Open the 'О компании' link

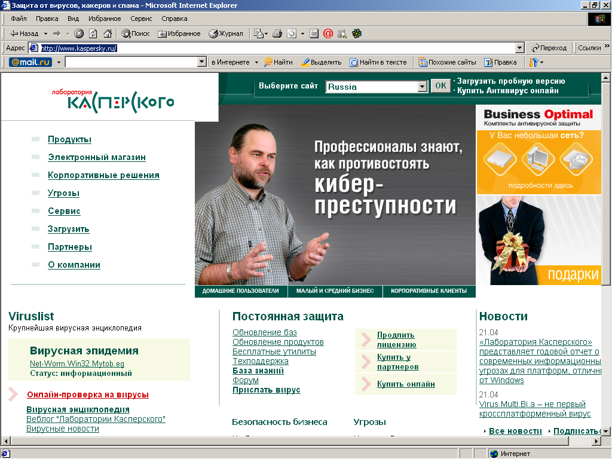(74, 265)
